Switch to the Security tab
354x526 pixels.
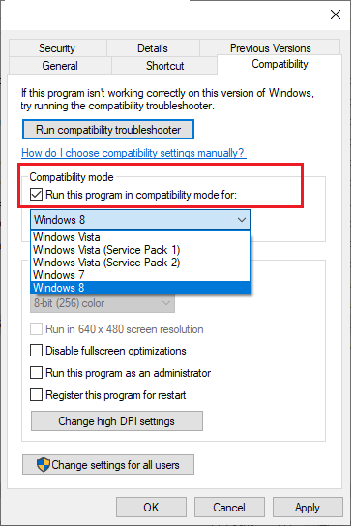tap(57, 48)
